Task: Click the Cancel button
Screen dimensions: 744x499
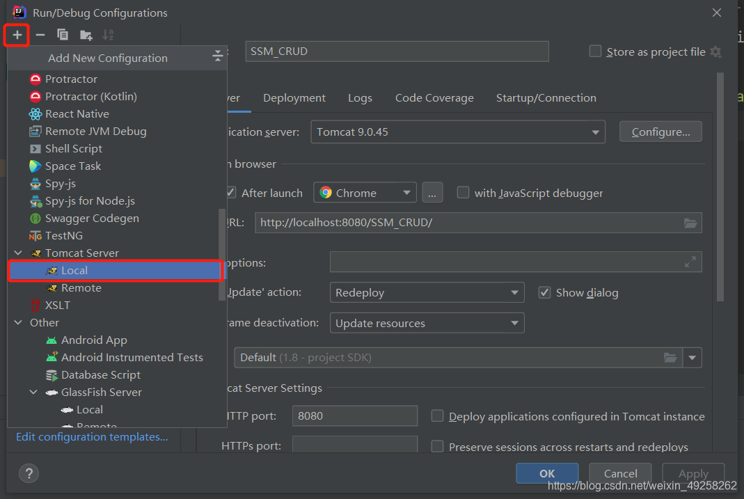Action: 620,473
